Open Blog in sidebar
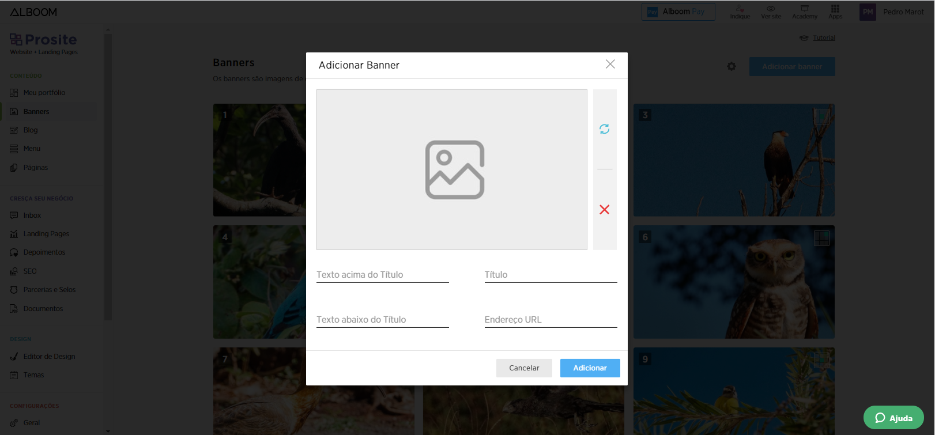The width and height of the screenshot is (935, 435). [x=31, y=130]
